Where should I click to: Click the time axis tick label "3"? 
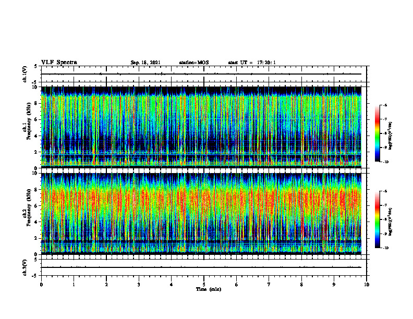click(x=139, y=285)
